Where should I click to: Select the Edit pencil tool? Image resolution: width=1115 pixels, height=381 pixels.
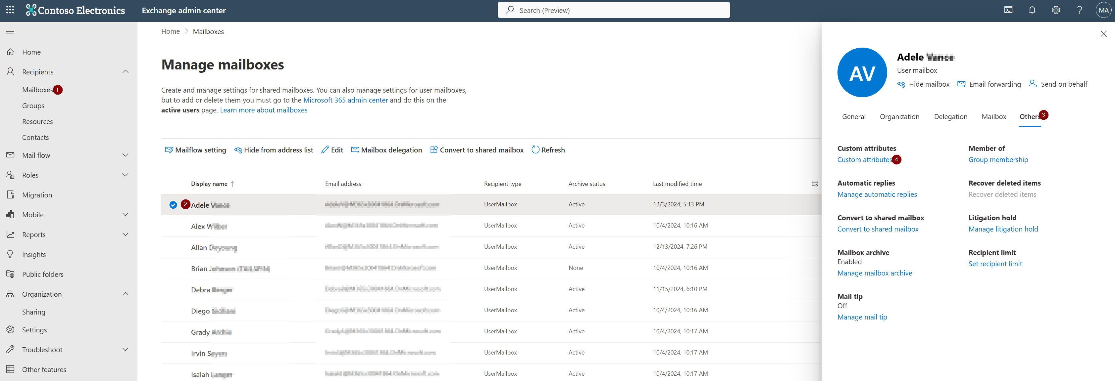332,150
